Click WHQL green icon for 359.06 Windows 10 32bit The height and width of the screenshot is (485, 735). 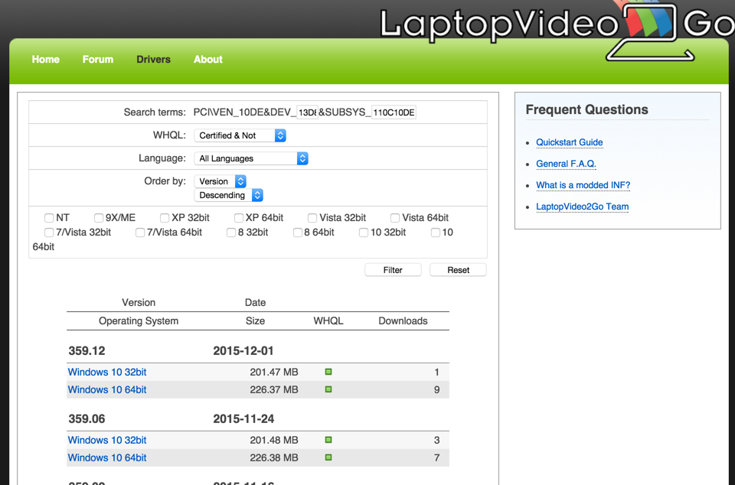(328, 440)
